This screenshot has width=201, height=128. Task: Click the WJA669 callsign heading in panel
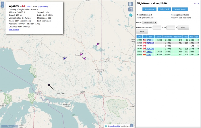click(14, 6)
